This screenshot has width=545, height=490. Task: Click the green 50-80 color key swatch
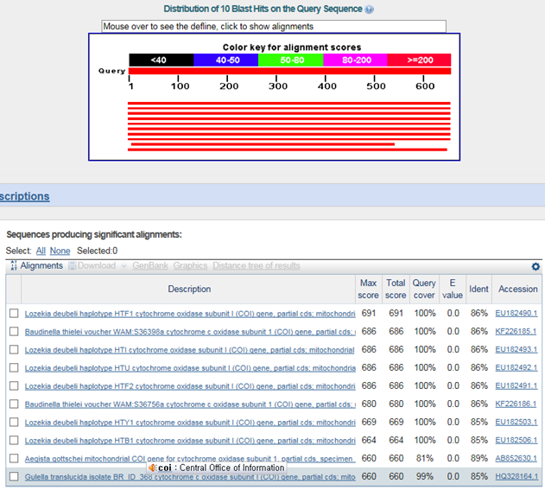click(x=290, y=60)
